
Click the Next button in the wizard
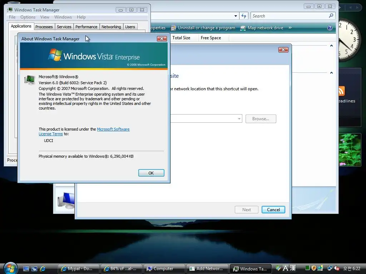247,210
